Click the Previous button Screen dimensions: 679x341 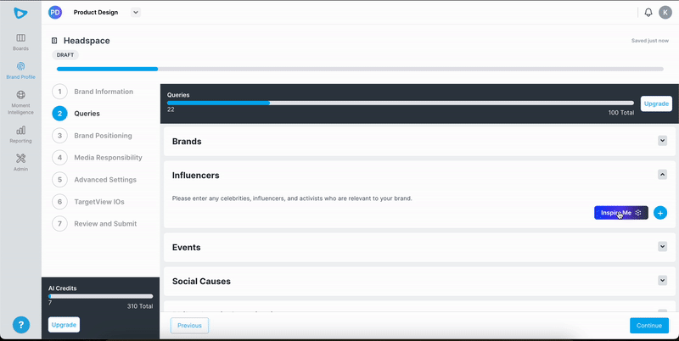click(189, 326)
